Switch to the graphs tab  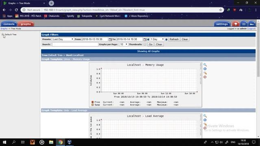click(x=26, y=24)
